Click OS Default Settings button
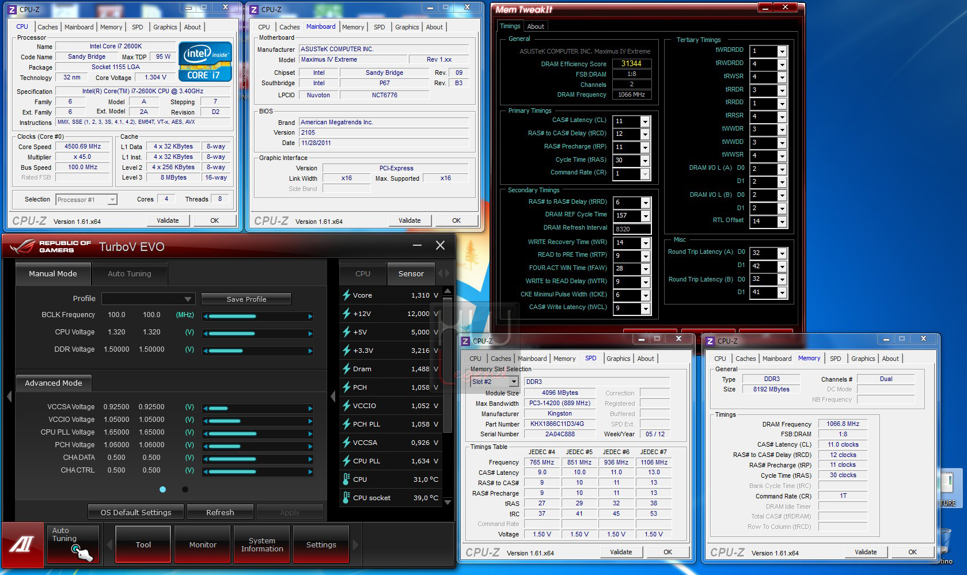Screen dimensions: 967x575 136,512
